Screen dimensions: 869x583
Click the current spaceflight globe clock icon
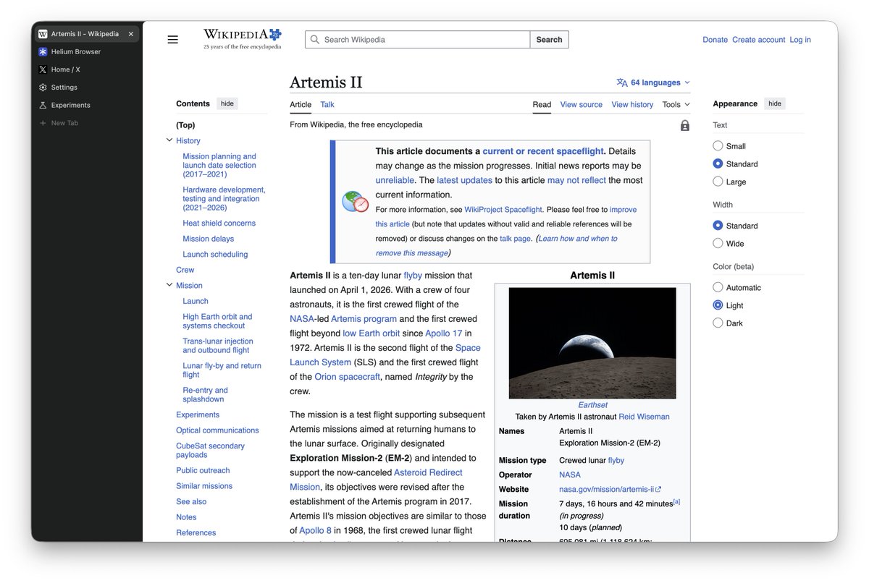tap(356, 202)
